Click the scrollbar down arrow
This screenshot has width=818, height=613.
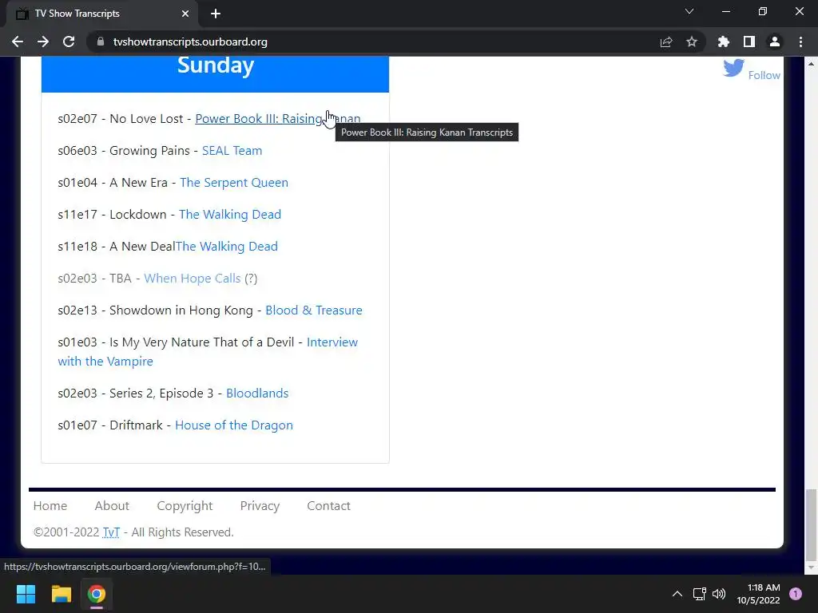[811, 568]
